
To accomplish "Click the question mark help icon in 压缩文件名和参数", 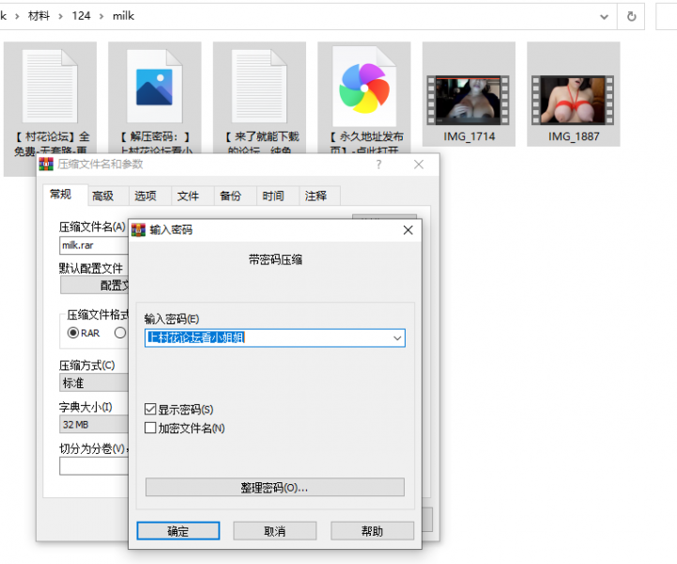I will pyautogui.click(x=378, y=164).
